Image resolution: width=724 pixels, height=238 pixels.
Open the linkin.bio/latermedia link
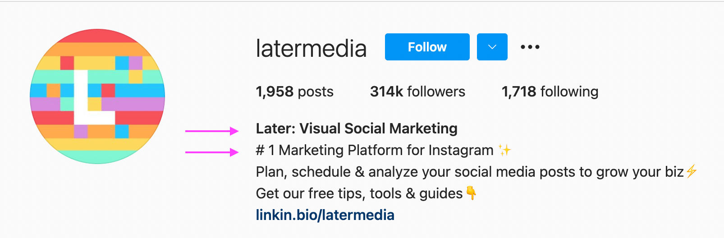[x=325, y=215]
